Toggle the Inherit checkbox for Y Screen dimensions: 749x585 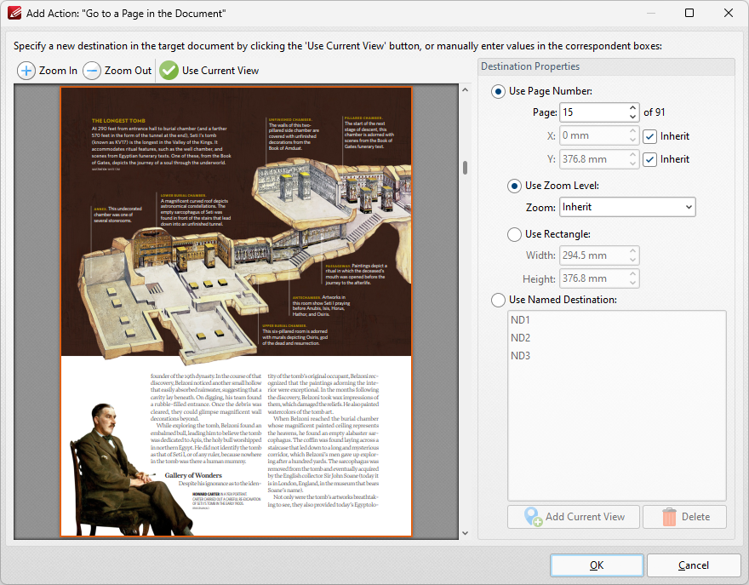649,159
